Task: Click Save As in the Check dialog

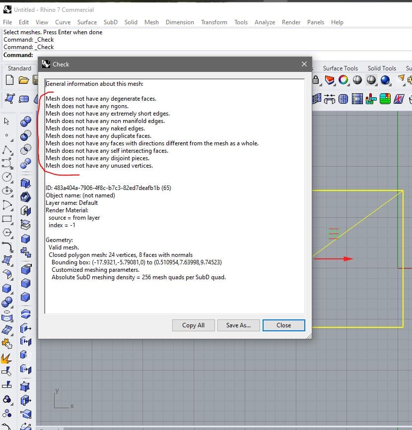Action: [238, 325]
